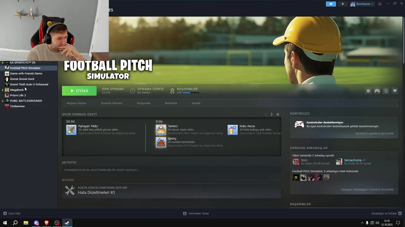Close the Oyun Sonrası Özeti panel
Image resolution: width=405 pixels, height=227 pixels.
click(278, 114)
